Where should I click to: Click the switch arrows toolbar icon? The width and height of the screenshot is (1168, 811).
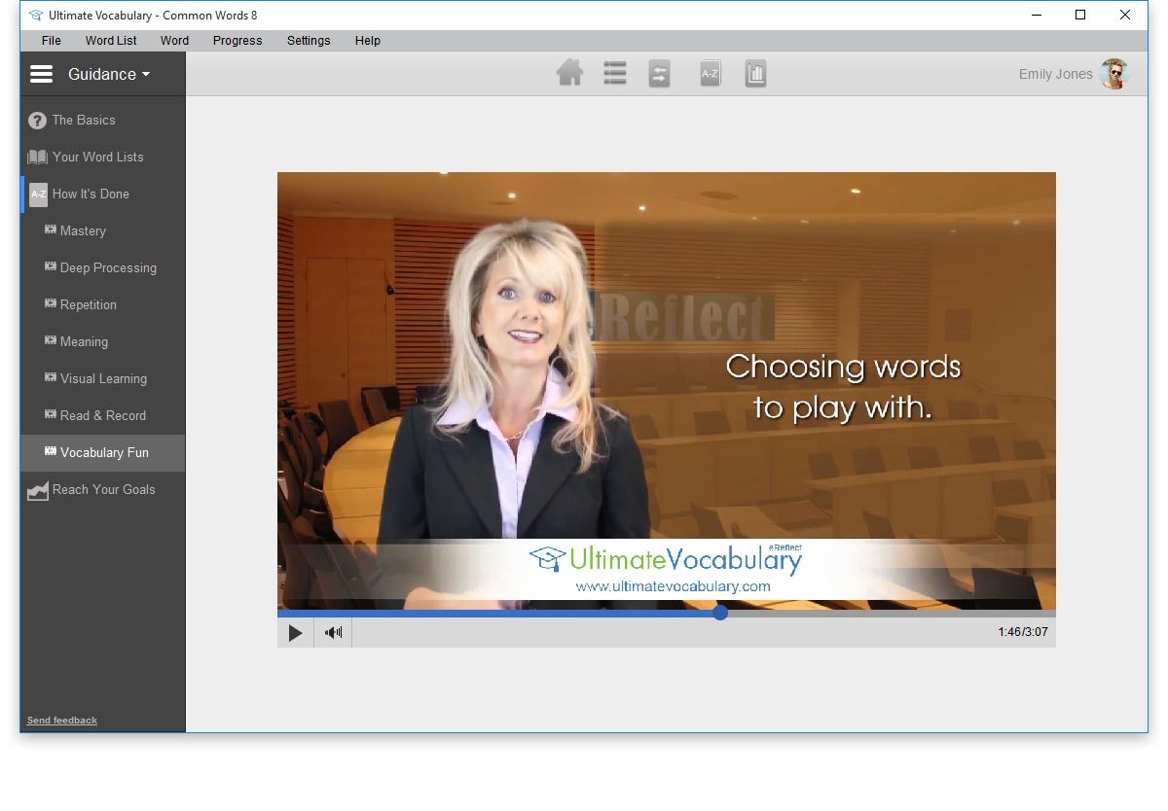(660, 74)
